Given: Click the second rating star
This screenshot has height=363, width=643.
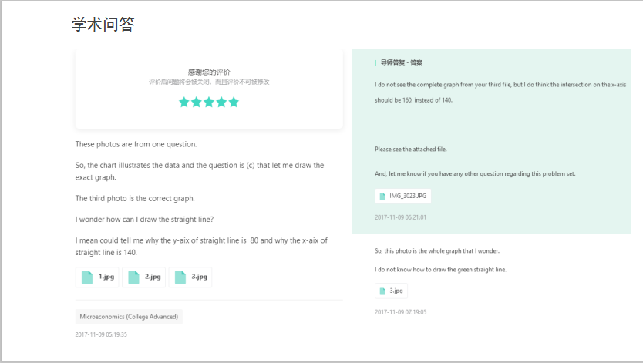Looking at the screenshot, I should (x=197, y=102).
